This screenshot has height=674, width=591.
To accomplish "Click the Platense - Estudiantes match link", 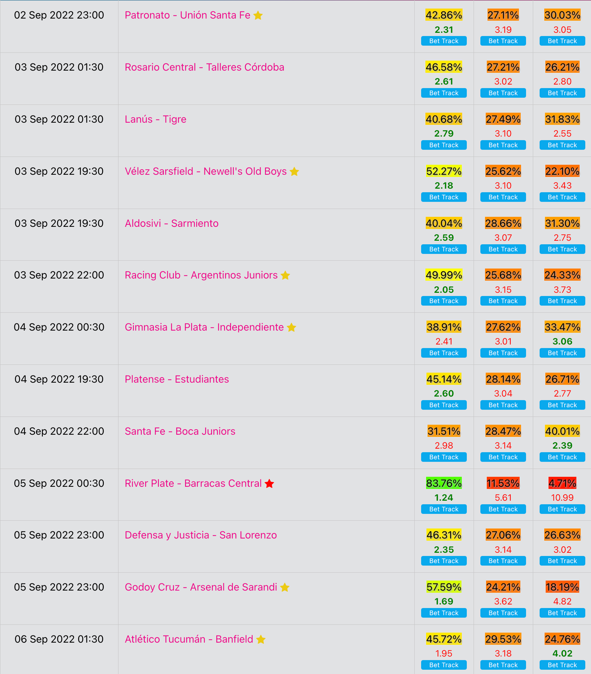I will [x=177, y=379].
